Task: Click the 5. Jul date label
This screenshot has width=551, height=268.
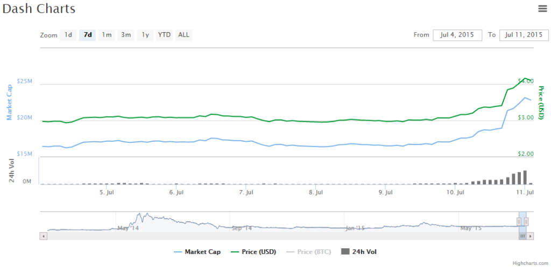Action: tap(107, 192)
